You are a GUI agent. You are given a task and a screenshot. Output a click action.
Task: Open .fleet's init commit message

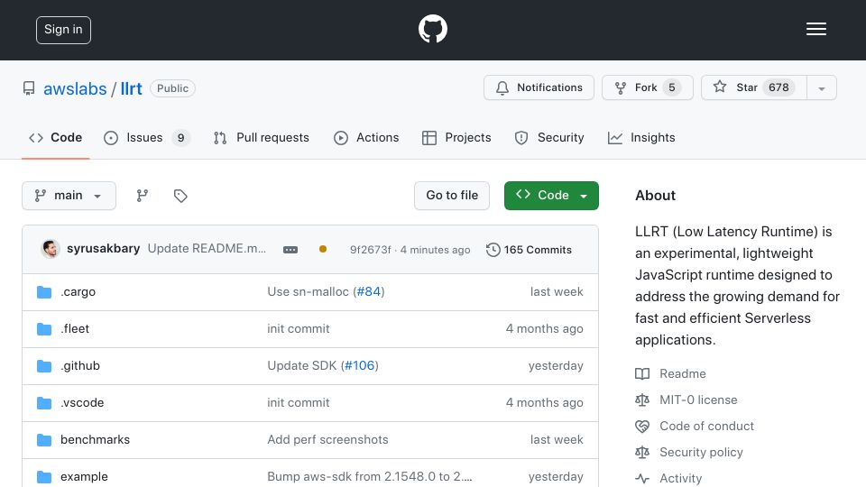pyautogui.click(x=299, y=328)
